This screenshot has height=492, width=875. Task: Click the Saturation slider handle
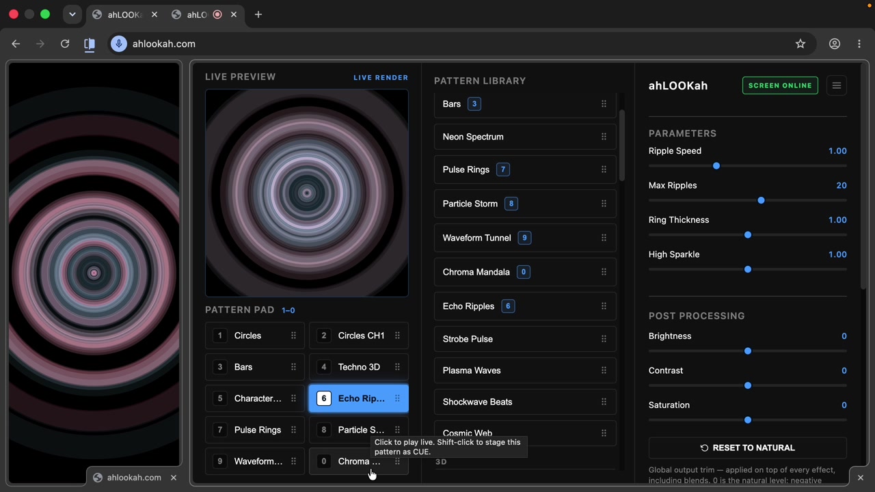coord(748,420)
